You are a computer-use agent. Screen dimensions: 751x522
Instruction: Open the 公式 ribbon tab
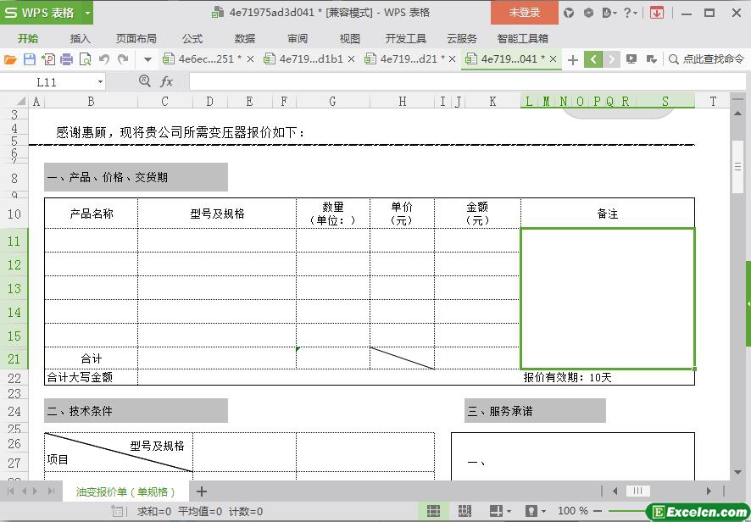(x=192, y=38)
